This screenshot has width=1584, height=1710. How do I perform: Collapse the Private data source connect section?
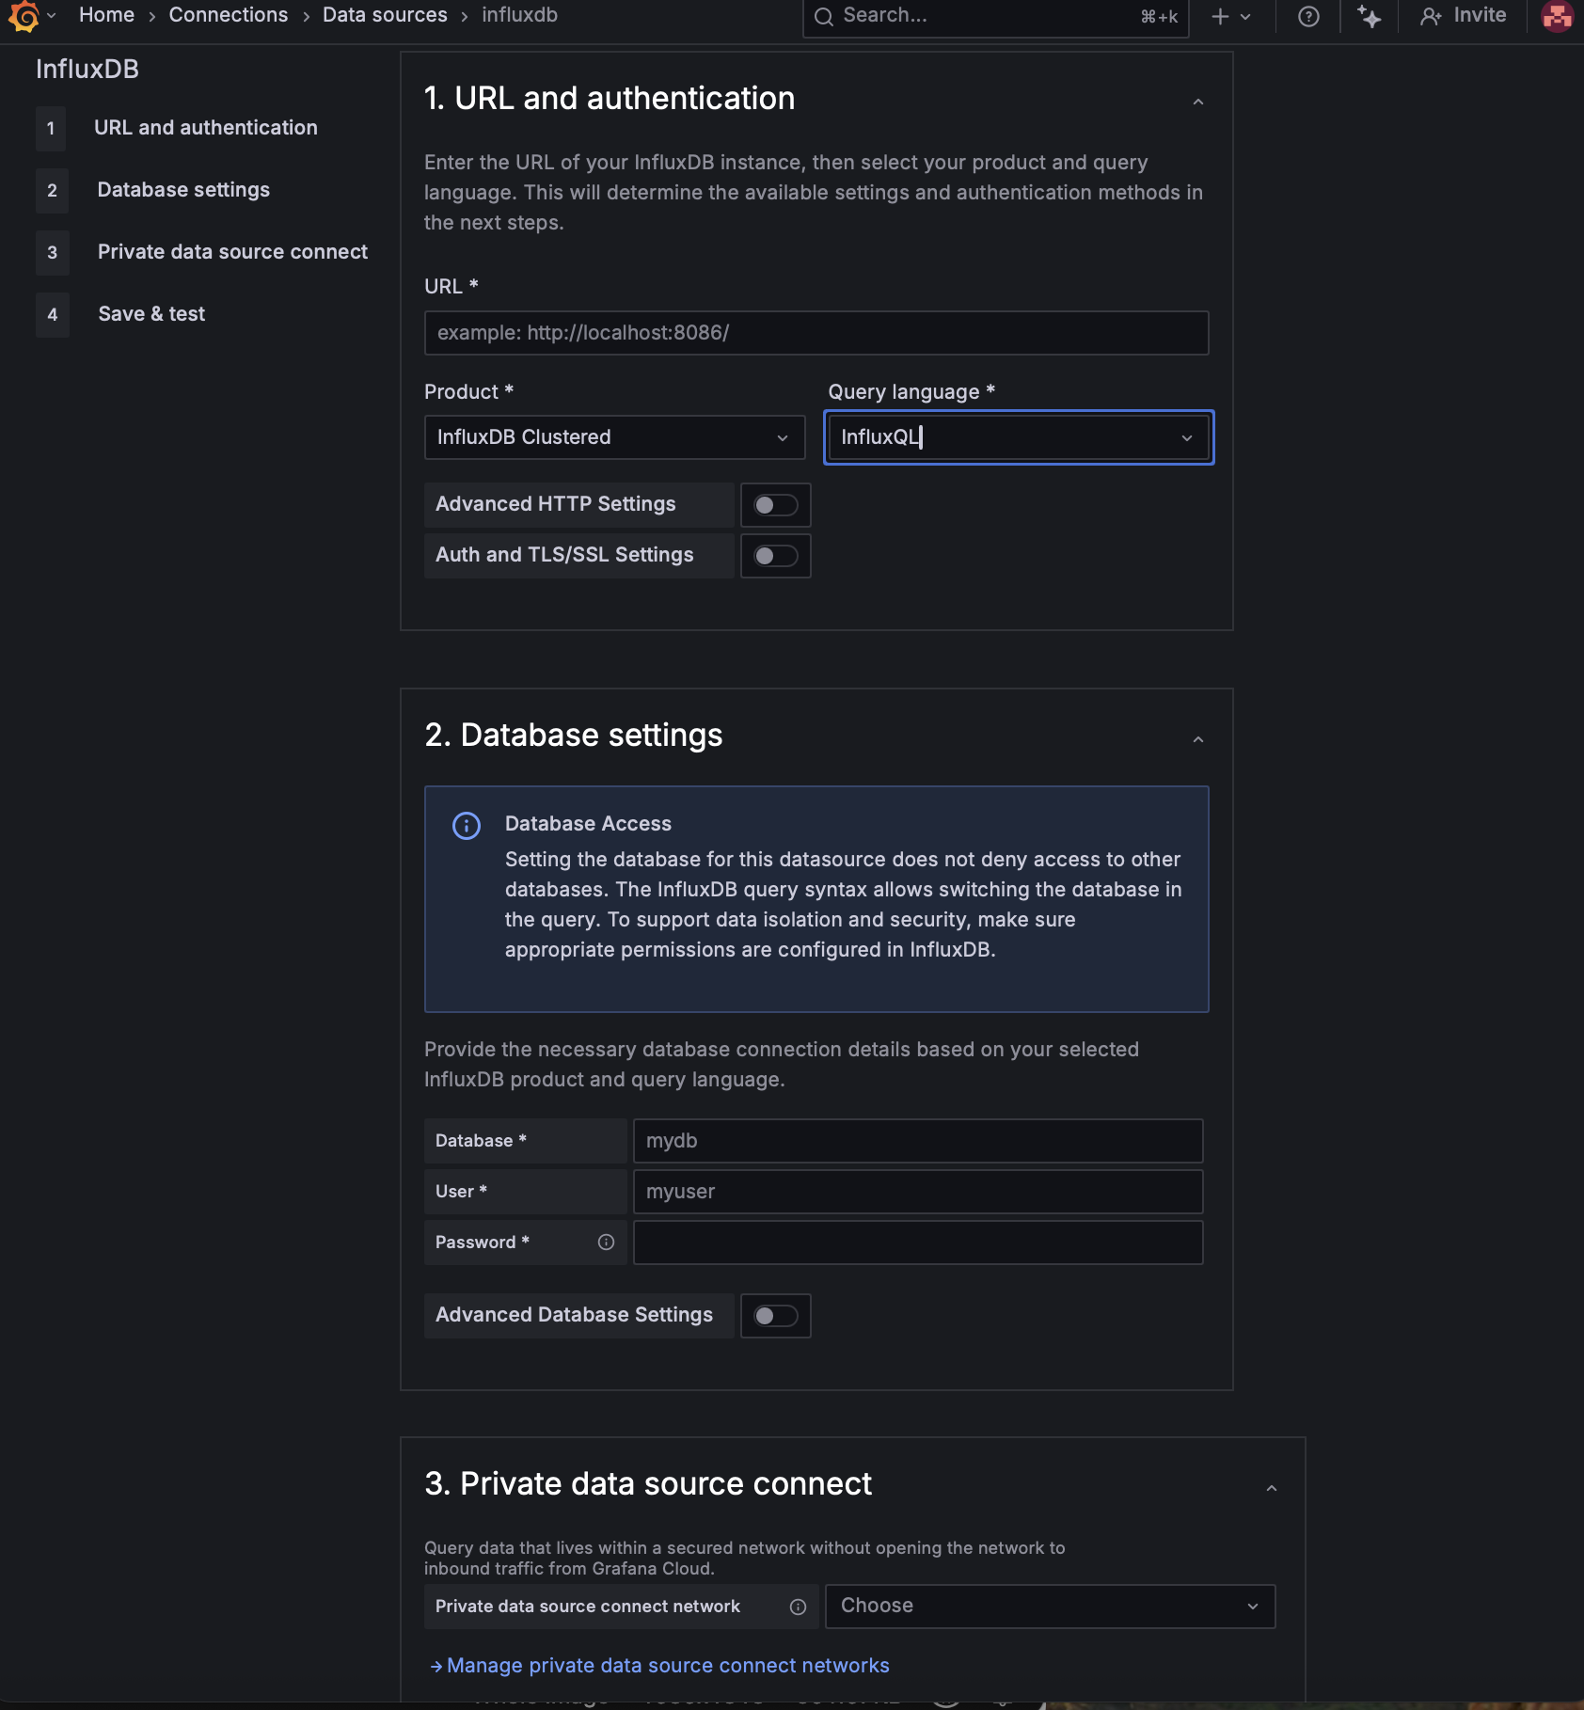(1272, 1488)
